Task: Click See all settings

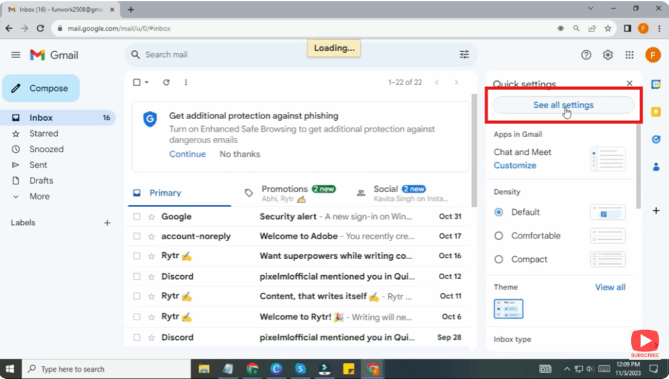Action: (x=563, y=105)
